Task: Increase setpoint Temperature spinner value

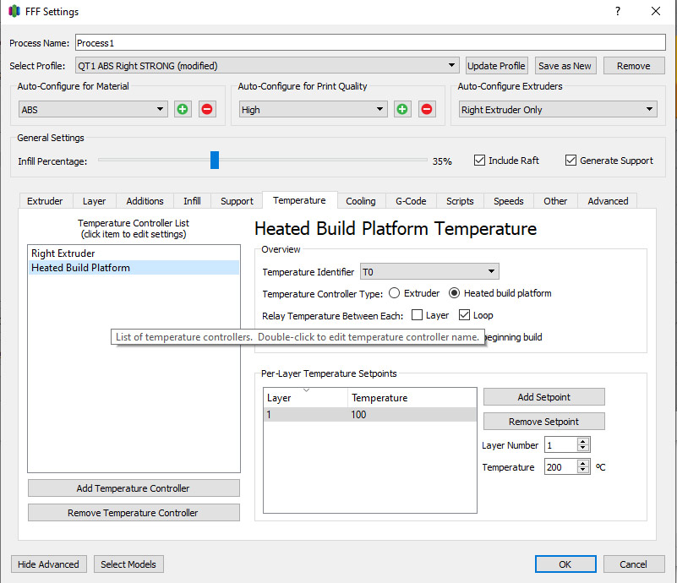Action: pos(583,464)
